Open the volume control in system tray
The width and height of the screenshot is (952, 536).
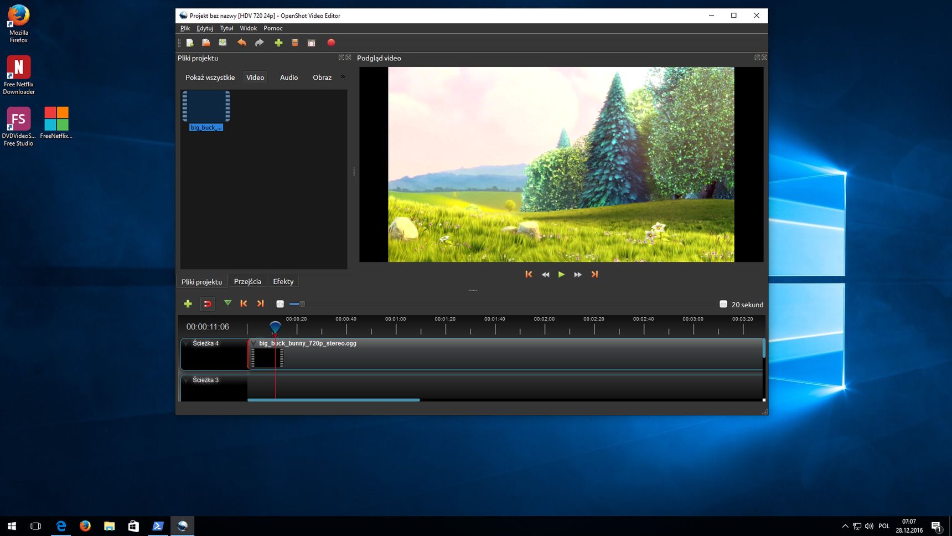click(x=869, y=526)
